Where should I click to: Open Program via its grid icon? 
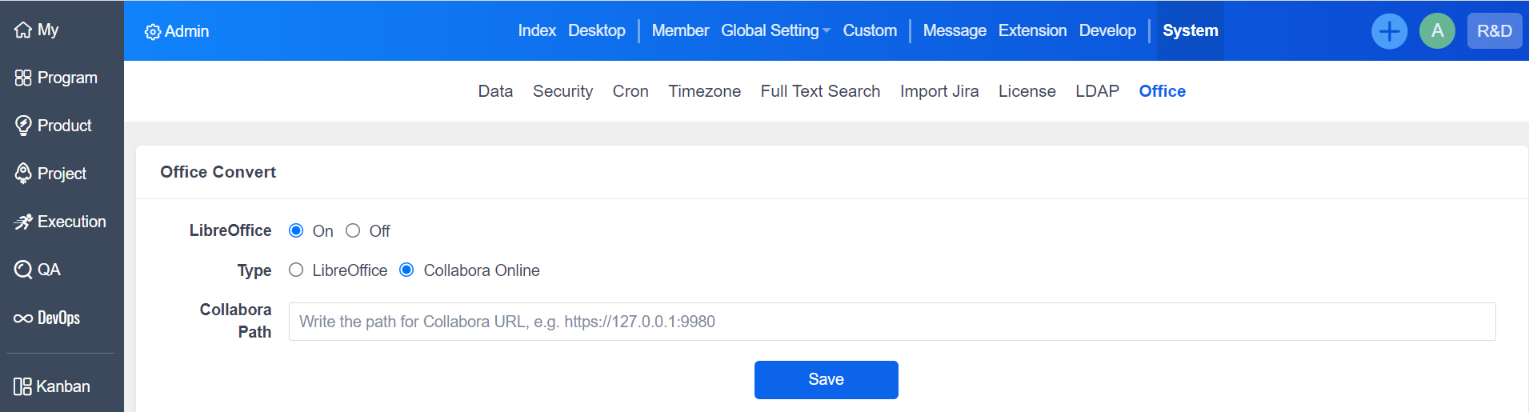[23, 78]
